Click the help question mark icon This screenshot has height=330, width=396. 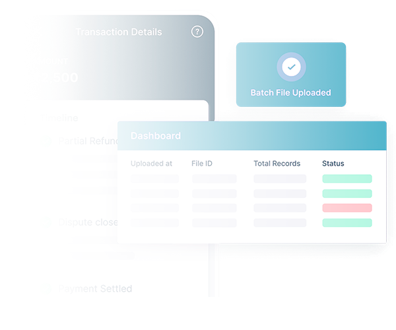click(197, 32)
